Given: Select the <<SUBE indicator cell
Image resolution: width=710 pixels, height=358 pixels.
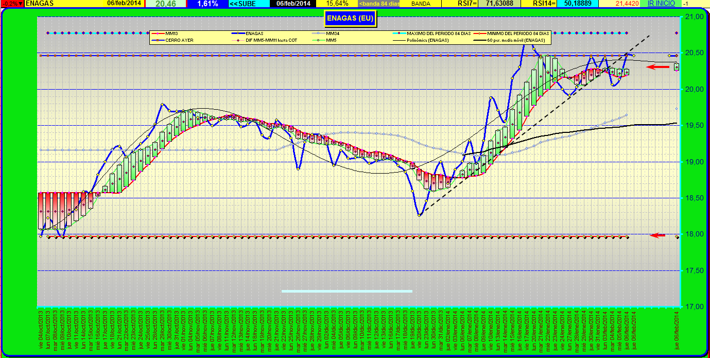Looking at the screenshot, I should coord(250,4).
